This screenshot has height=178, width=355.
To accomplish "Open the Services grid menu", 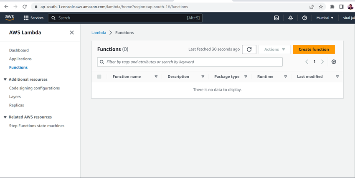I will click(33, 18).
